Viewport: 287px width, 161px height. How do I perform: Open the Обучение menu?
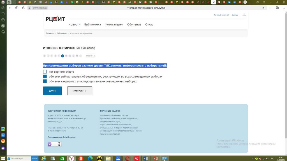coord(134,24)
